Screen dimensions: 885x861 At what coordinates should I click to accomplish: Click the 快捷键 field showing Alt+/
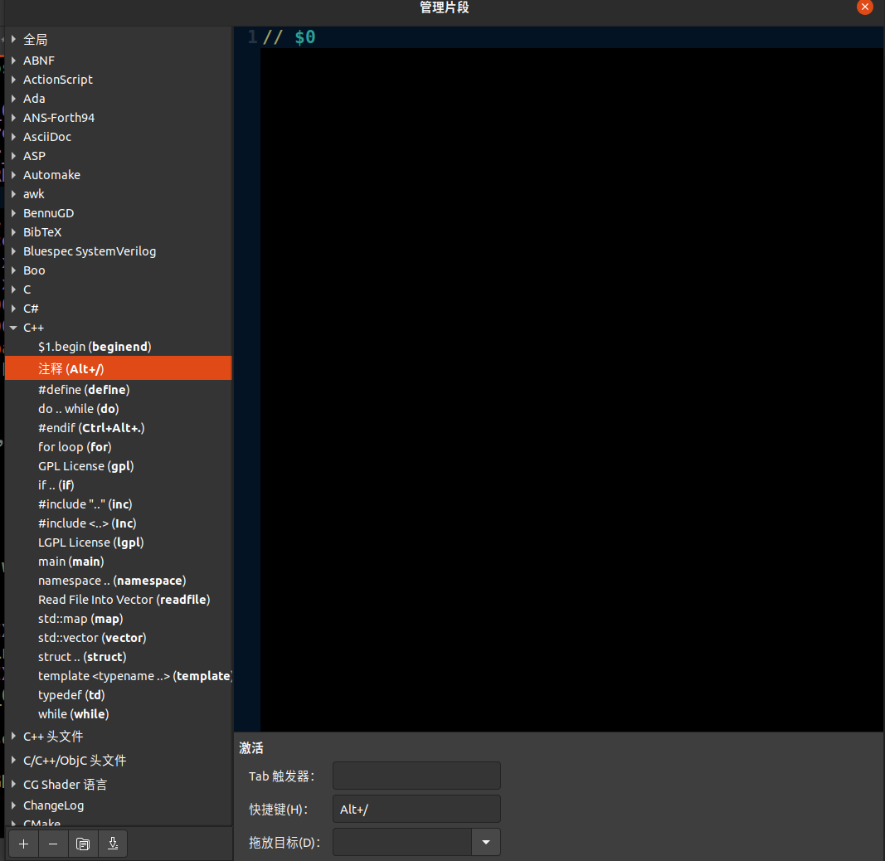(416, 809)
